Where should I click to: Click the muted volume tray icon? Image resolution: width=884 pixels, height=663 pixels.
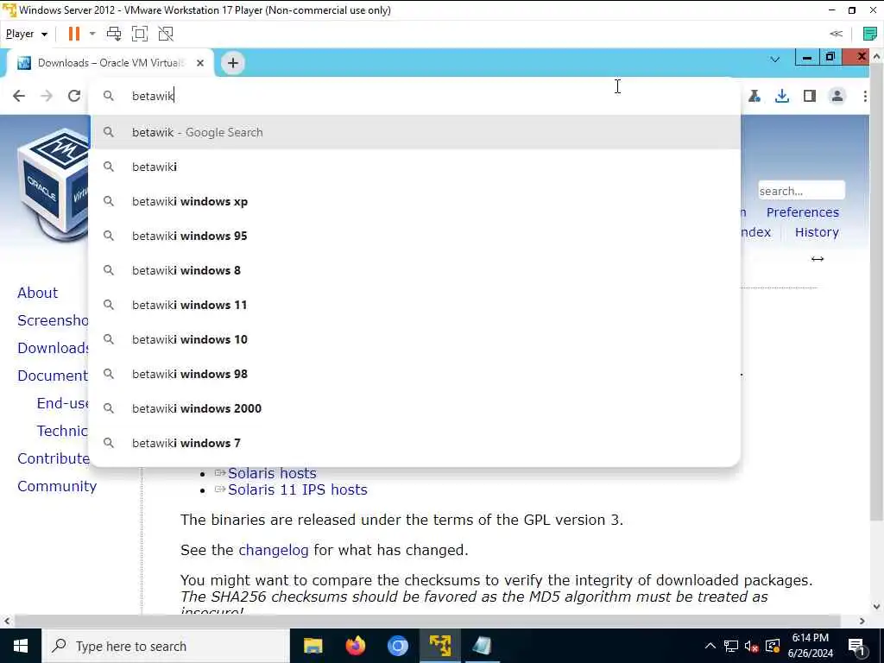[x=752, y=646]
